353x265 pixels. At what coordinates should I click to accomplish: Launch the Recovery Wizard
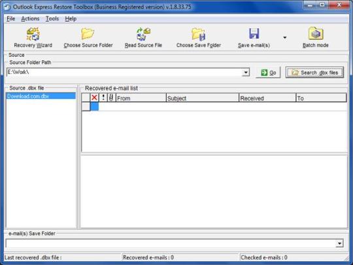point(33,37)
